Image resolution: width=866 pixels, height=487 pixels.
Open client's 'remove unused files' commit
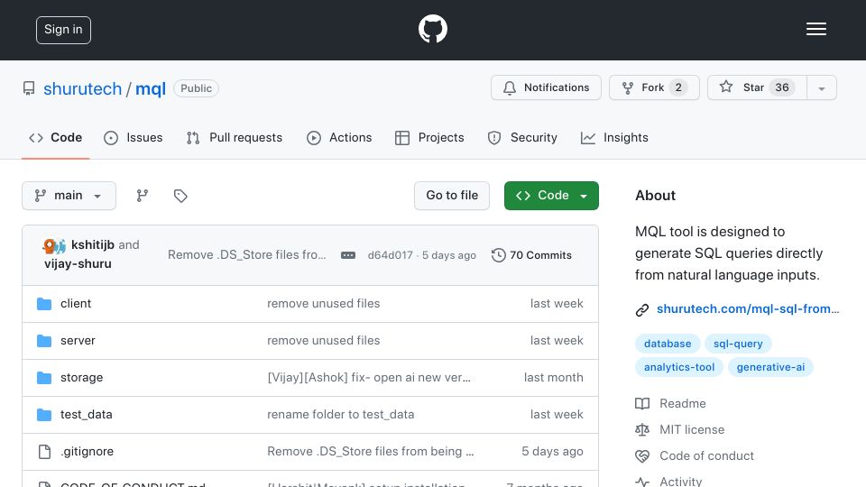pyautogui.click(x=324, y=303)
